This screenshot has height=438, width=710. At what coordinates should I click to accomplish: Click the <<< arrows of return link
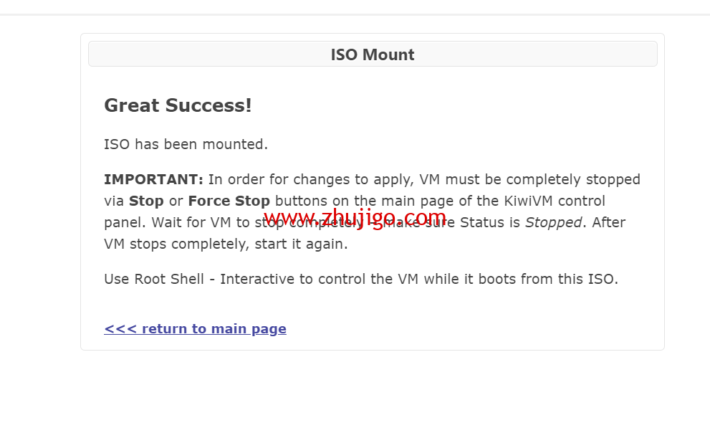(x=120, y=329)
